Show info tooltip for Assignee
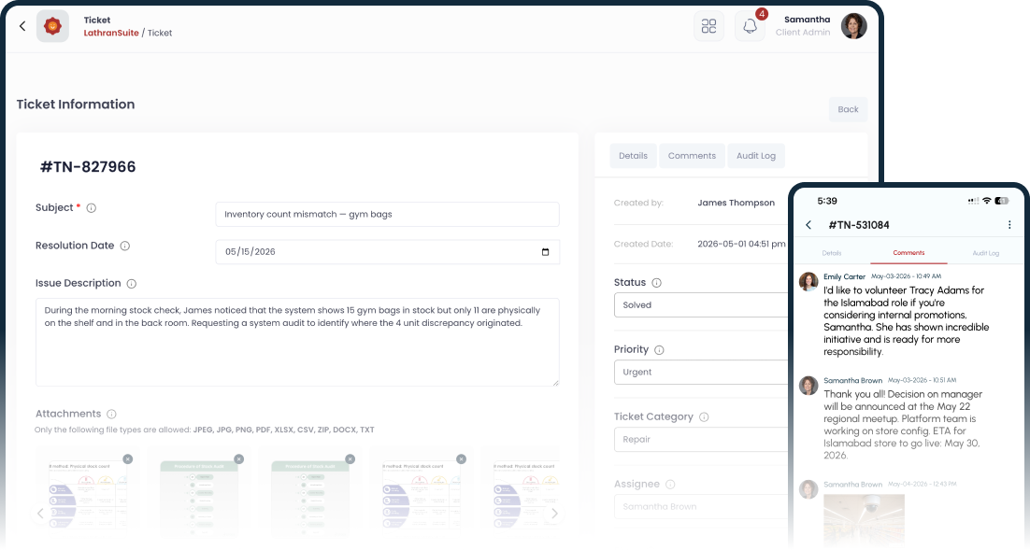 click(x=670, y=485)
